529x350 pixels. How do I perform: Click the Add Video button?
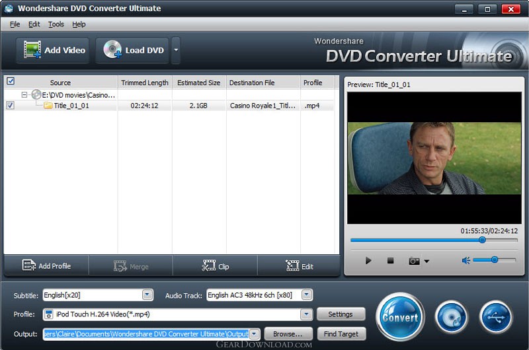(x=53, y=50)
